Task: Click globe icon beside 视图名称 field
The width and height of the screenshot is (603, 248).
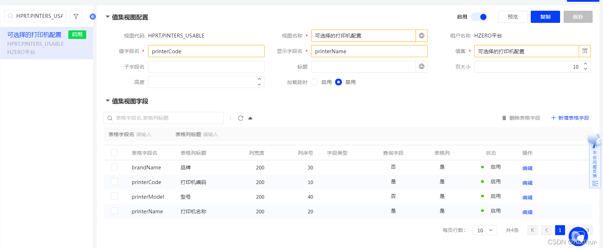Action: point(422,36)
